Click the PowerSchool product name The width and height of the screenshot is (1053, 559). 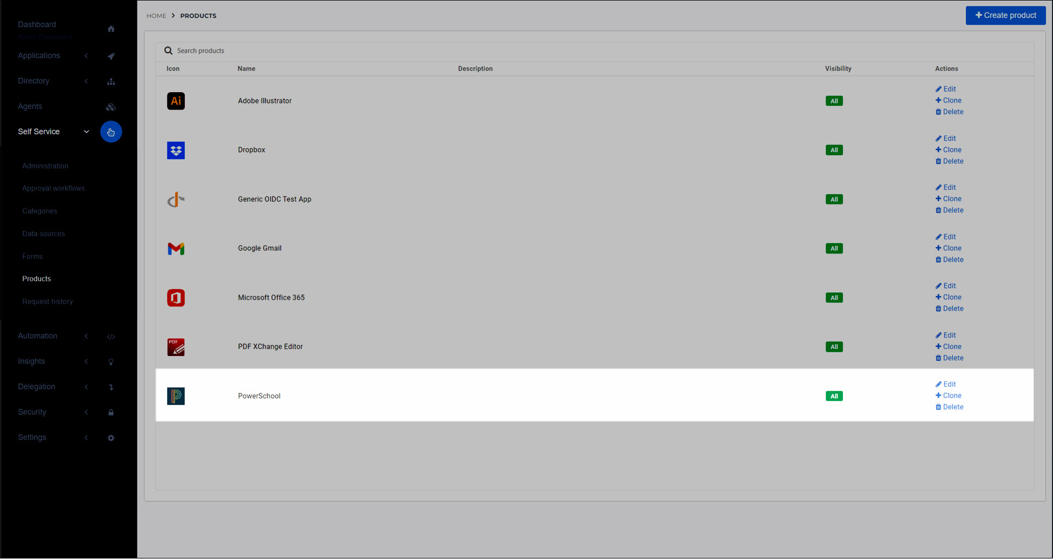tap(259, 396)
